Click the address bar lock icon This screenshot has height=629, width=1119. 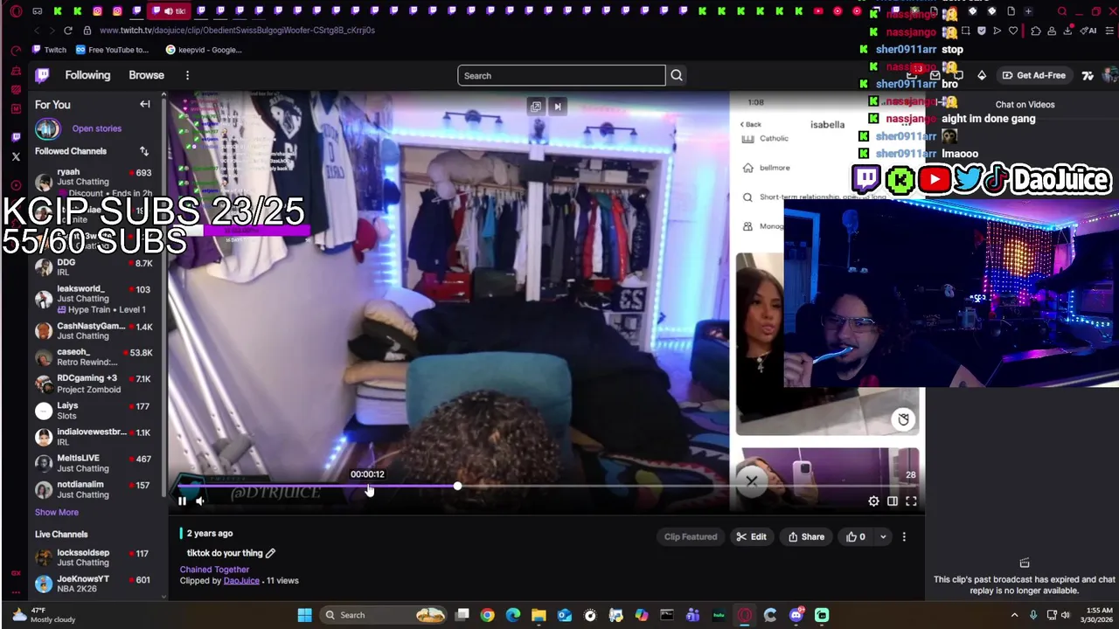coord(89,30)
